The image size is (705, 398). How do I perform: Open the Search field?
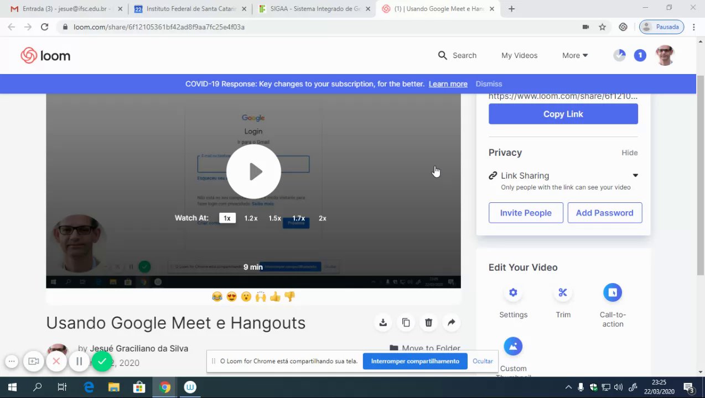[457, 55]
